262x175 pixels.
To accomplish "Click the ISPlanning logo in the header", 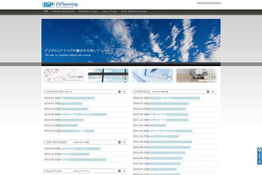I will tap(60, 5).
